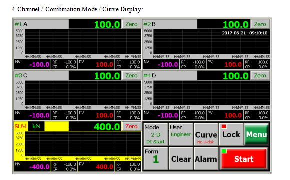
Task: Select the NV -400.0 value in SUM
Action: click(32, 167)
